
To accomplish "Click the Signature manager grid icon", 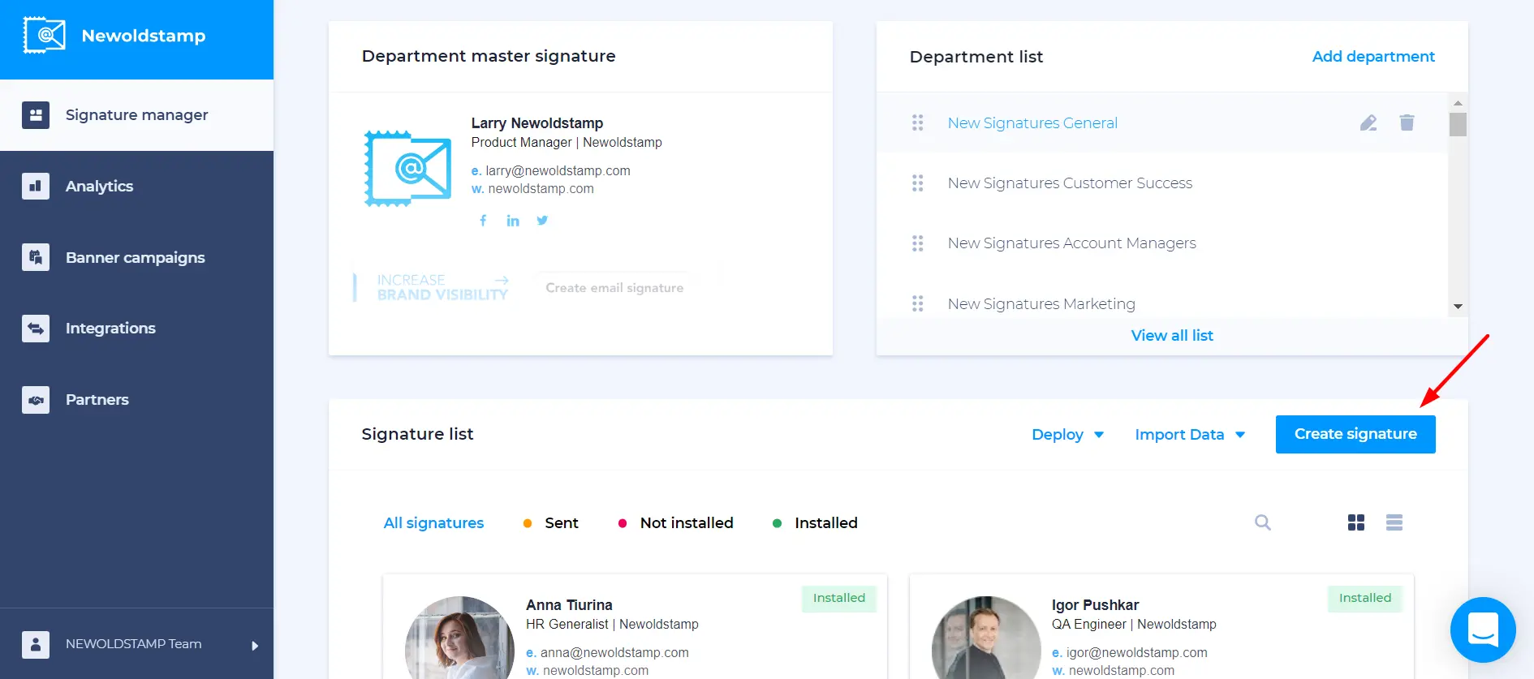I will pos(36,115).
